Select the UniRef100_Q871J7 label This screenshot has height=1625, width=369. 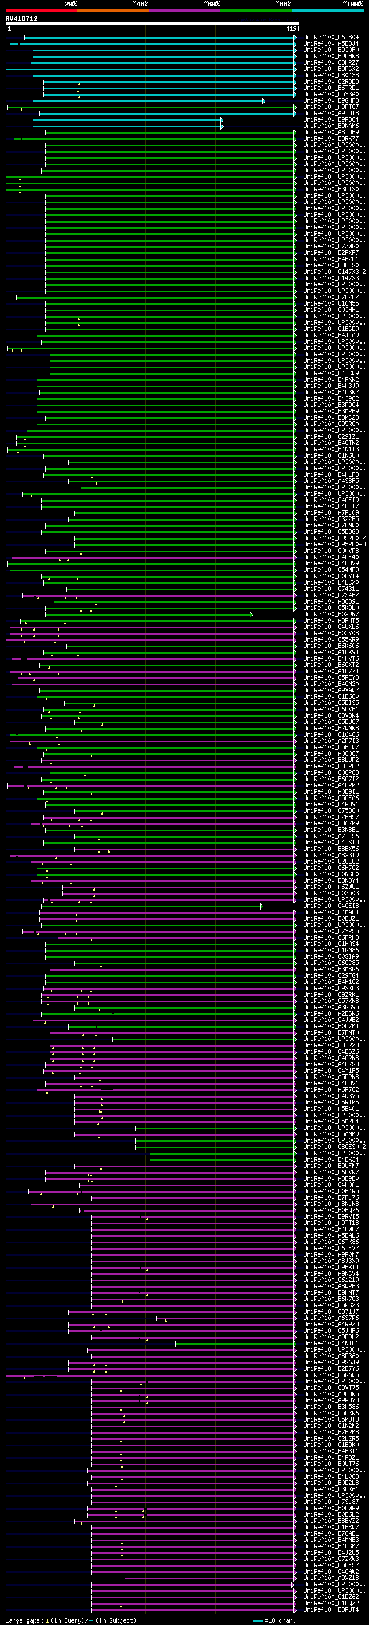331,1312
